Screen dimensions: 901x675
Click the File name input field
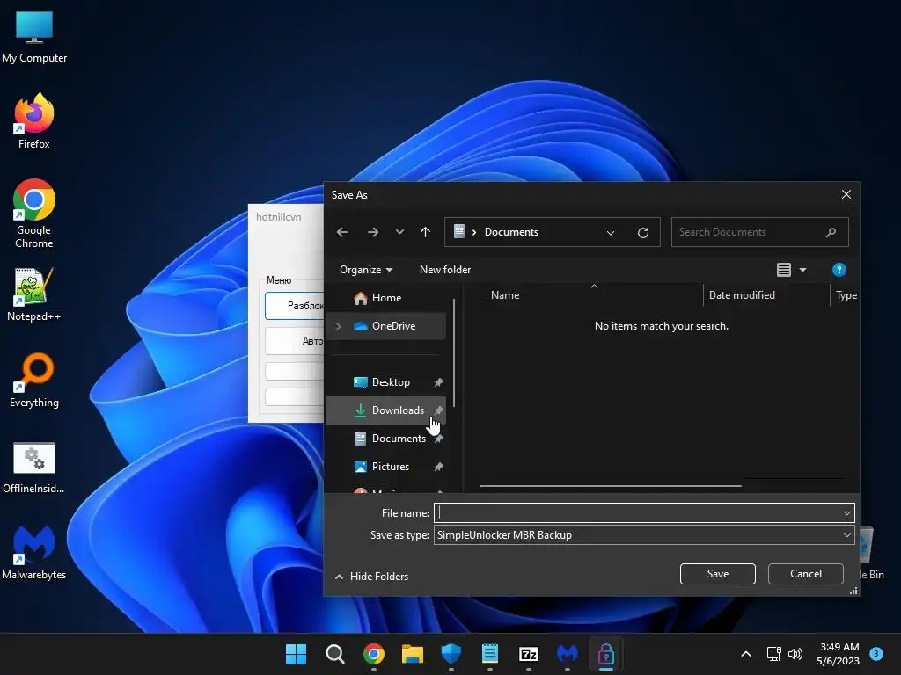click(637, 512)
